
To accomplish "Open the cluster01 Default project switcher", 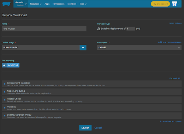I will [21, 4].
